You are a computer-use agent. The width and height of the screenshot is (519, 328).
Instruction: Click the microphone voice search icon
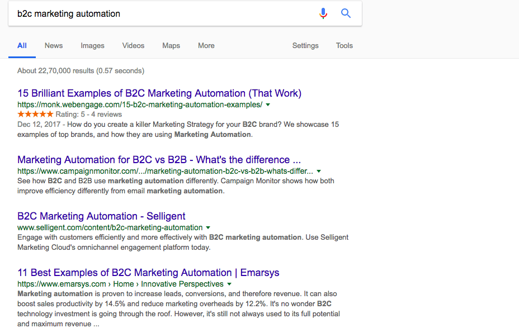pyautogui.click(x=323, y=13)
